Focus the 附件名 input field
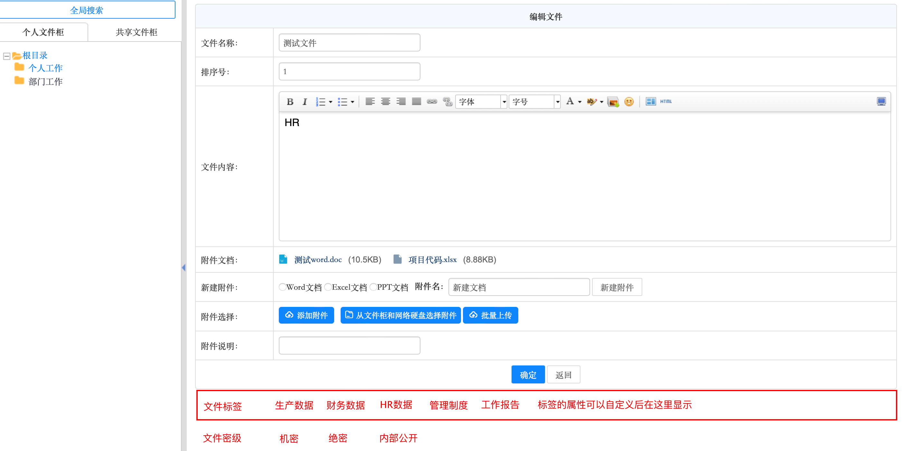904x451 pixels. 519,287
